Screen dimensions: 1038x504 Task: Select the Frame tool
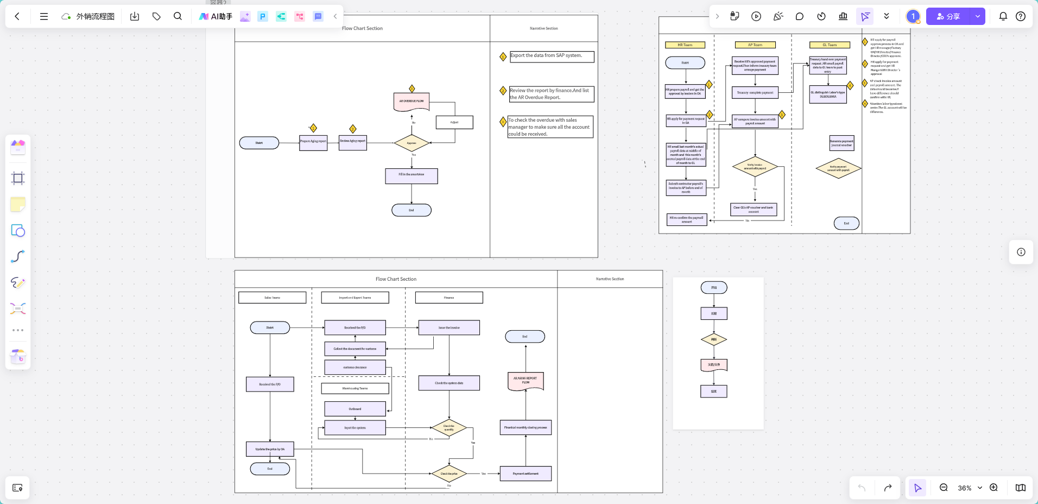[x=18, y=178]
